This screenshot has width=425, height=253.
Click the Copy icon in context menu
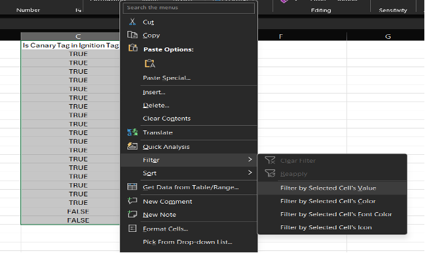pos(132,35)
